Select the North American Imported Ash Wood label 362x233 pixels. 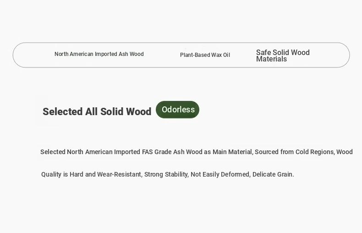pos(99,54)
